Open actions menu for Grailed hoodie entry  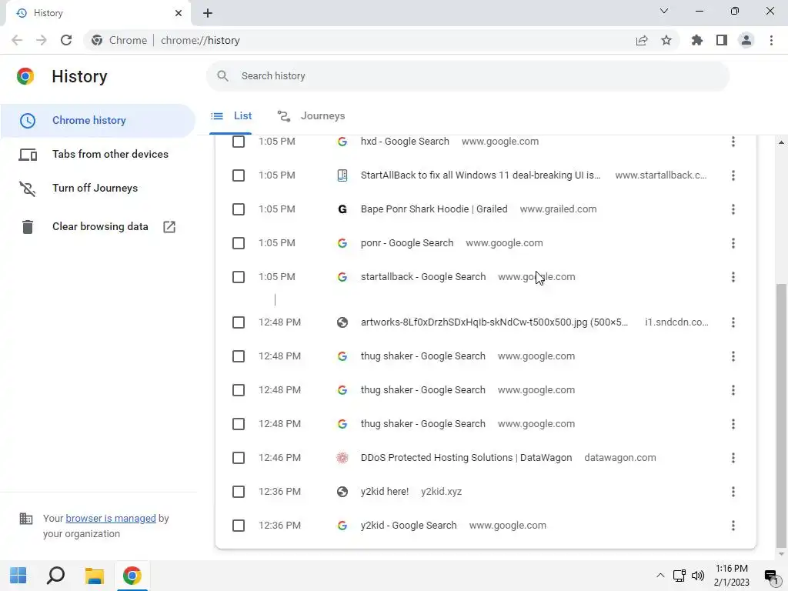point(733,209)
